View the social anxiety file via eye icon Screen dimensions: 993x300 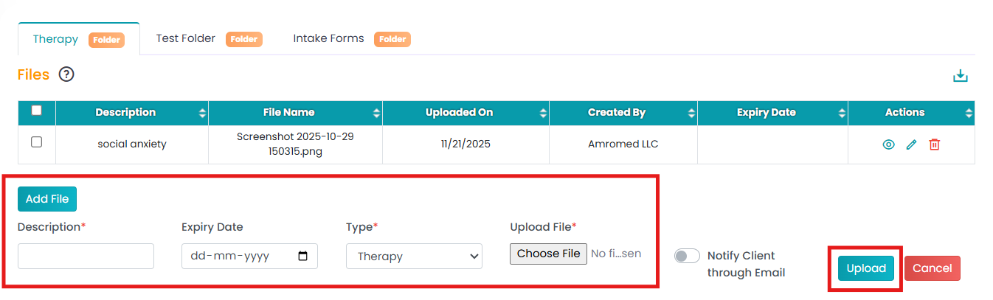888,144
